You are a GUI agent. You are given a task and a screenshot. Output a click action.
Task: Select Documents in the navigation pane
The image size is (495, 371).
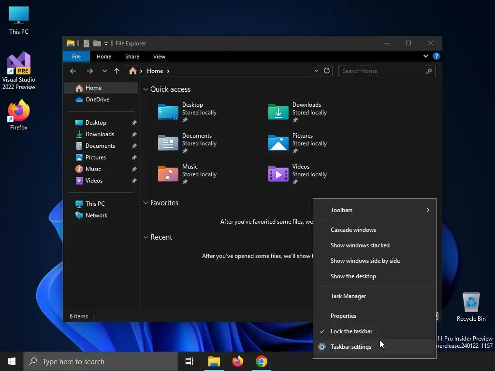[101, 146]
